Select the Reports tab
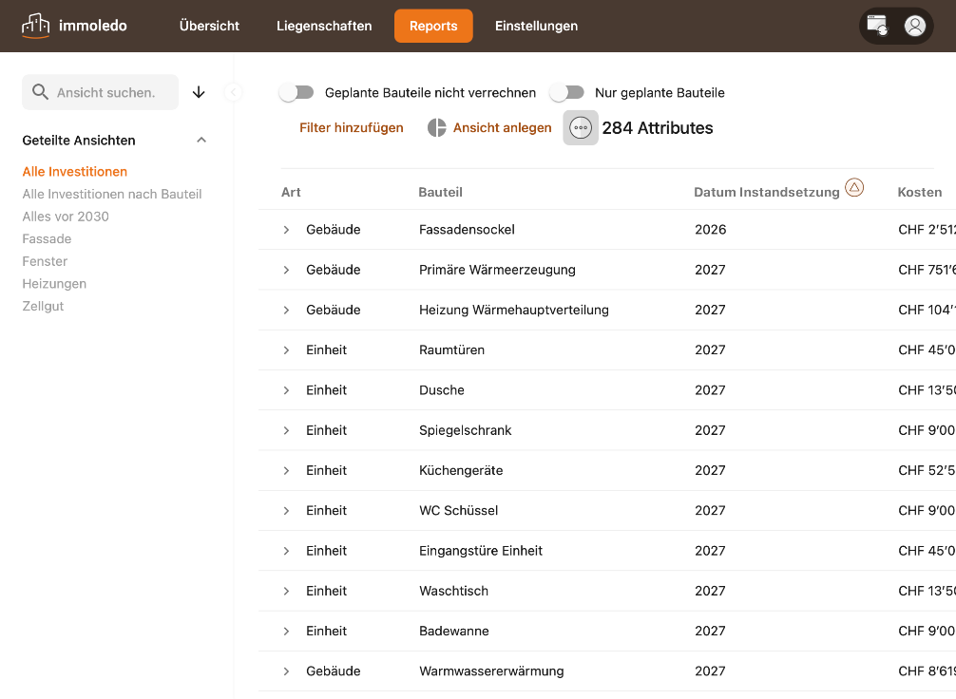Screen dimensions: 956x699 click(433, 27)
